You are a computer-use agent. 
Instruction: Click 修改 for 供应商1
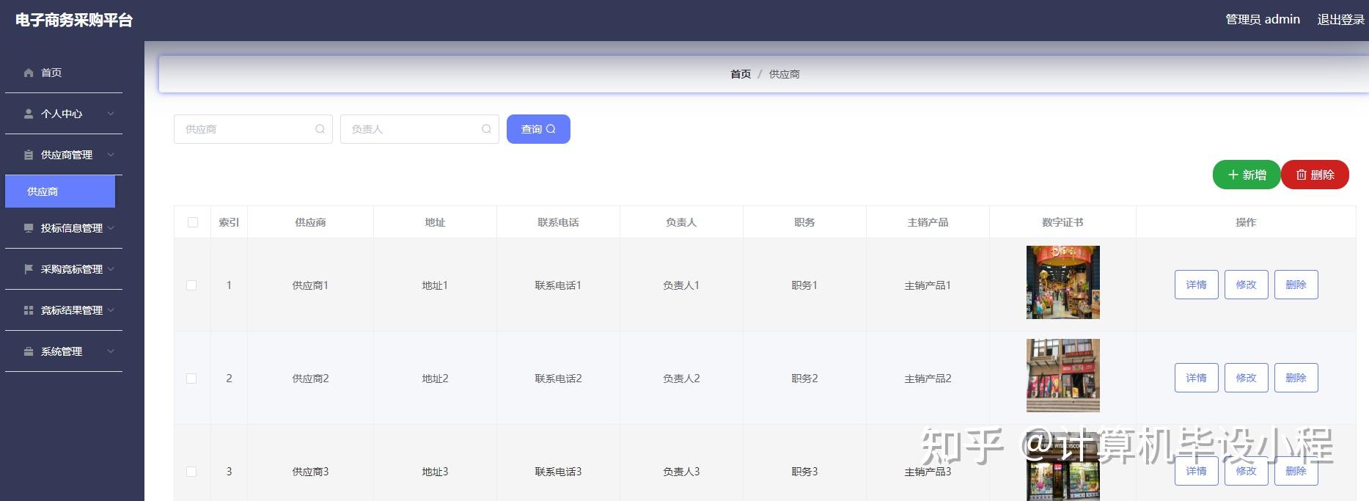pyautogui.click(x=1247, y=285)
